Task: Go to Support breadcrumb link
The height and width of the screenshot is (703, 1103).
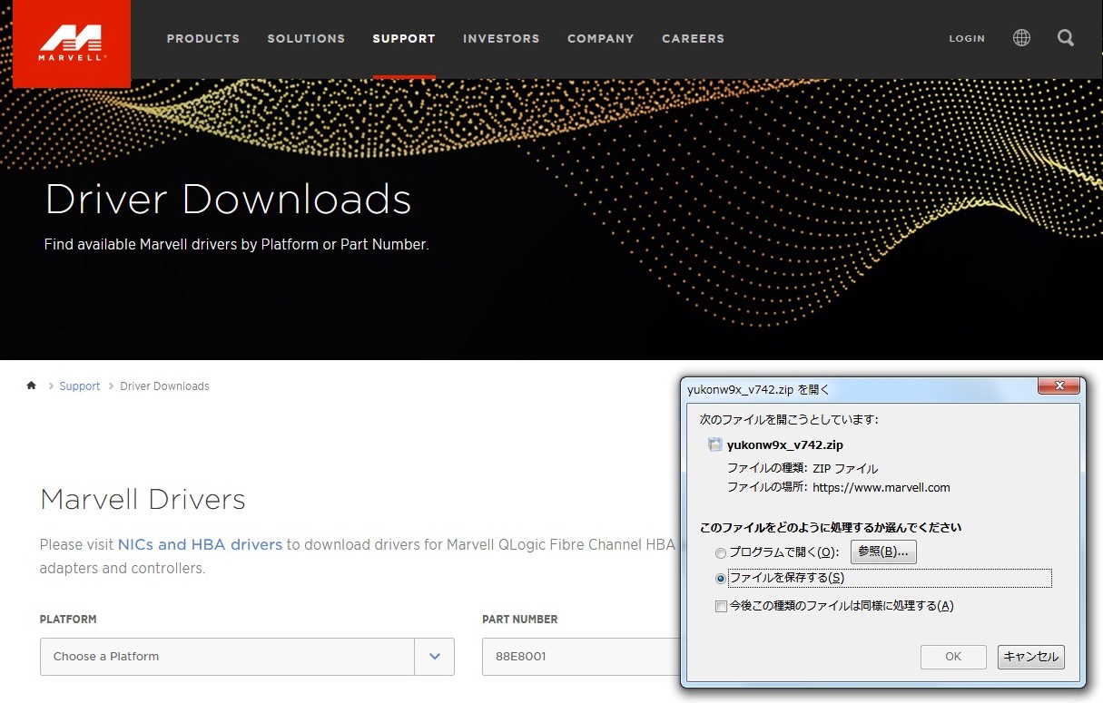Action: pos(80,386)
